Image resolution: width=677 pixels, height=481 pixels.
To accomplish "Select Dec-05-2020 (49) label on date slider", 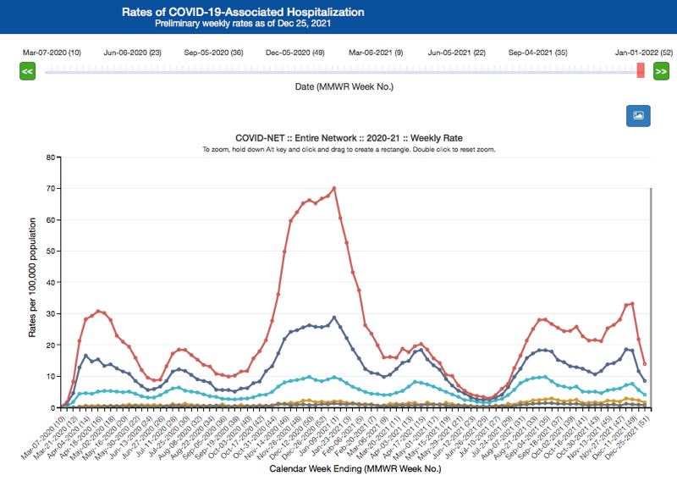I will point(294,53).
